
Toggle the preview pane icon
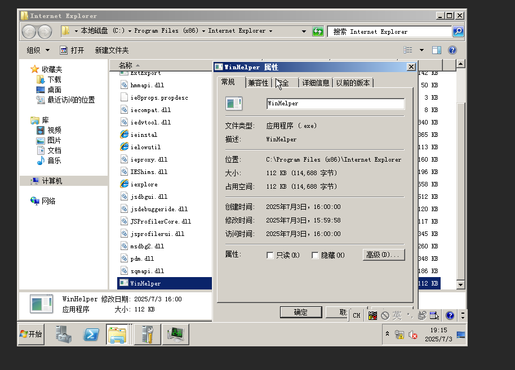click(437, 50)
